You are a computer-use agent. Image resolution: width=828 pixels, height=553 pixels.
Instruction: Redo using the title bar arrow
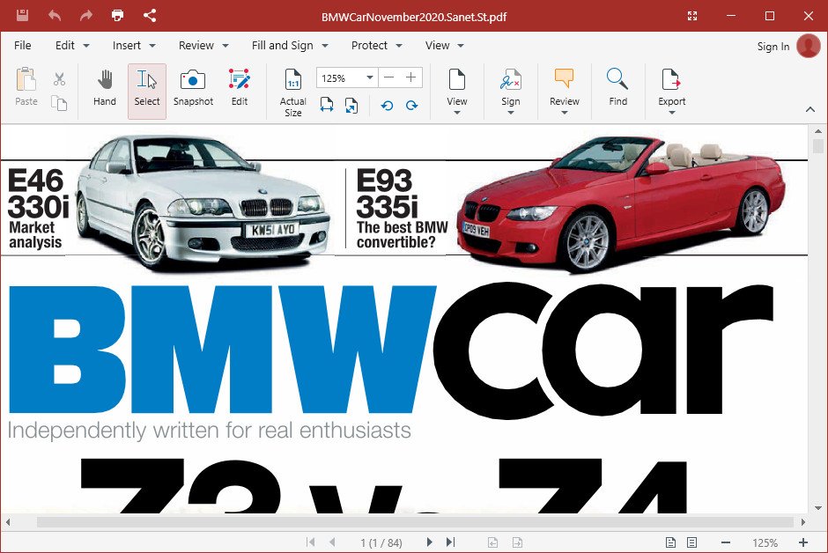(86, 15)
